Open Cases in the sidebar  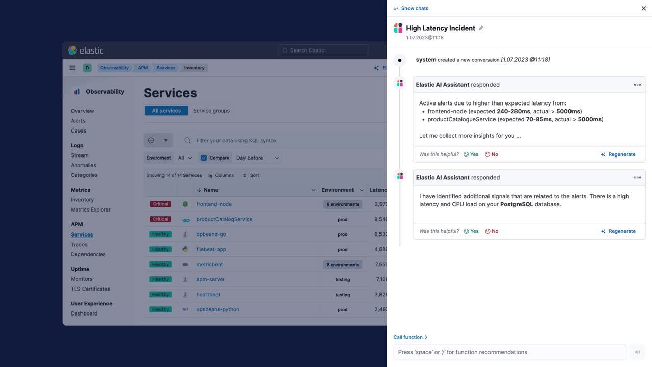(x=78, y=131)
